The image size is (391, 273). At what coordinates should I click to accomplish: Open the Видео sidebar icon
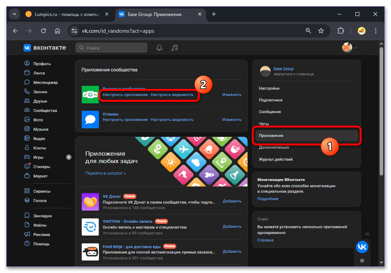coord(27,138)
